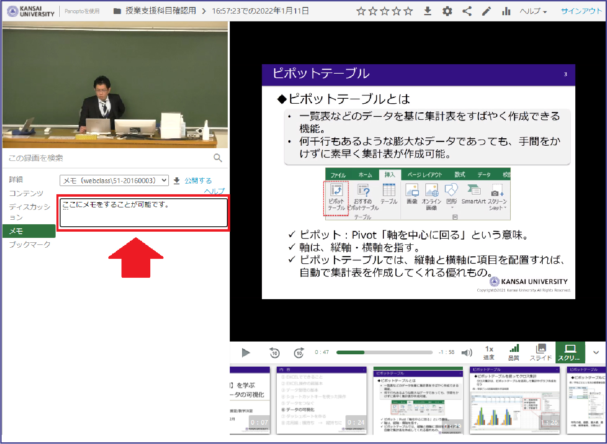
Task: Expand the ヘルプ dropdown menu
Action: tap(533, 11)
